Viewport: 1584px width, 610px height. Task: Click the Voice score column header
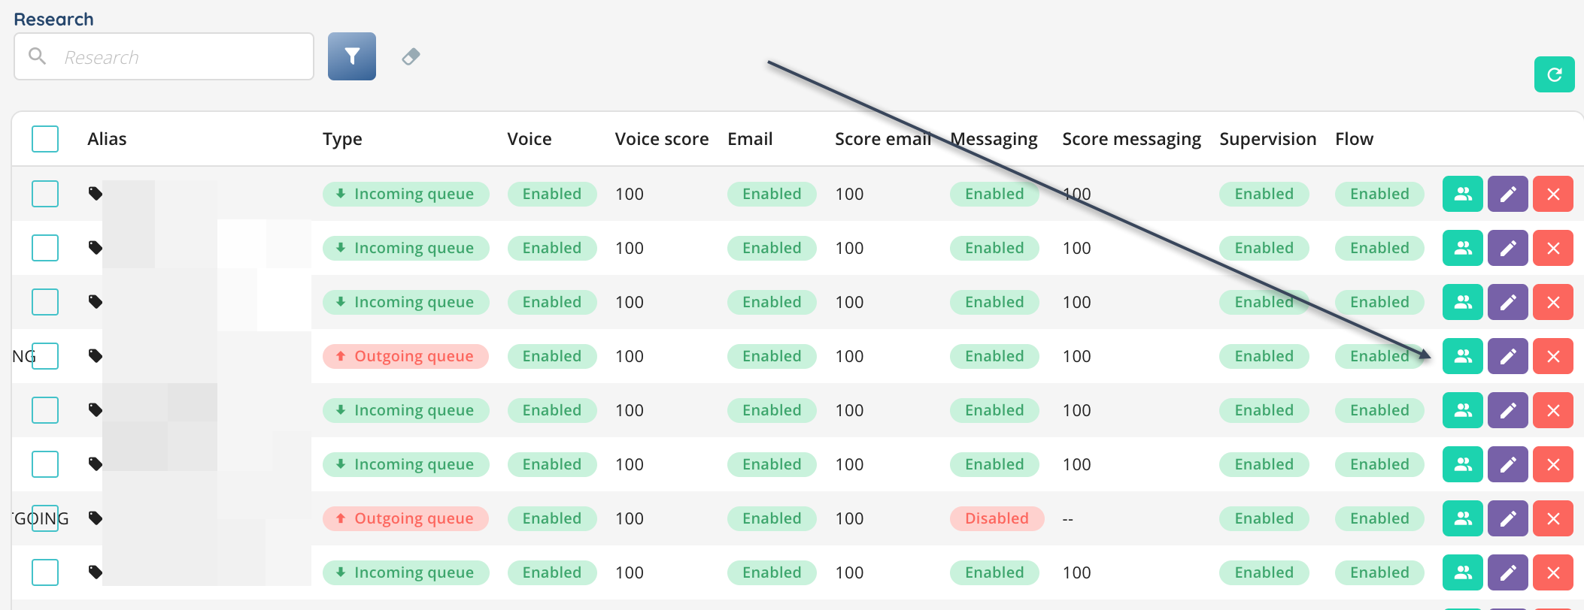(x=661, y=139)
